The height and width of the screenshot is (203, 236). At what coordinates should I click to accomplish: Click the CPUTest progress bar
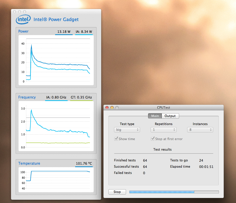tap(174, 192)
